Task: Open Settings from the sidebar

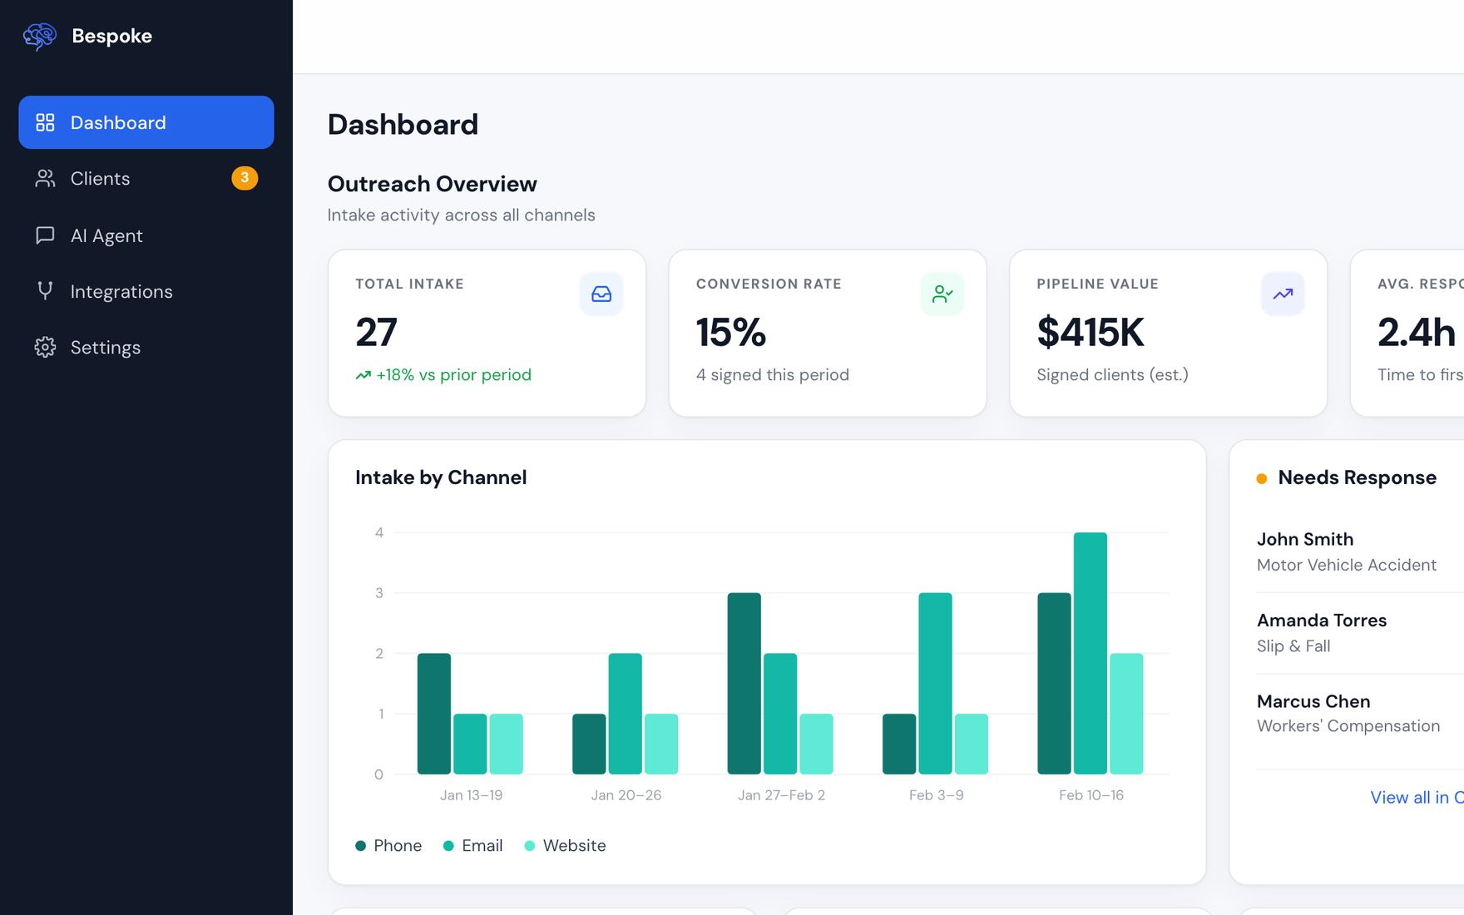Action: tap(146, 347)
